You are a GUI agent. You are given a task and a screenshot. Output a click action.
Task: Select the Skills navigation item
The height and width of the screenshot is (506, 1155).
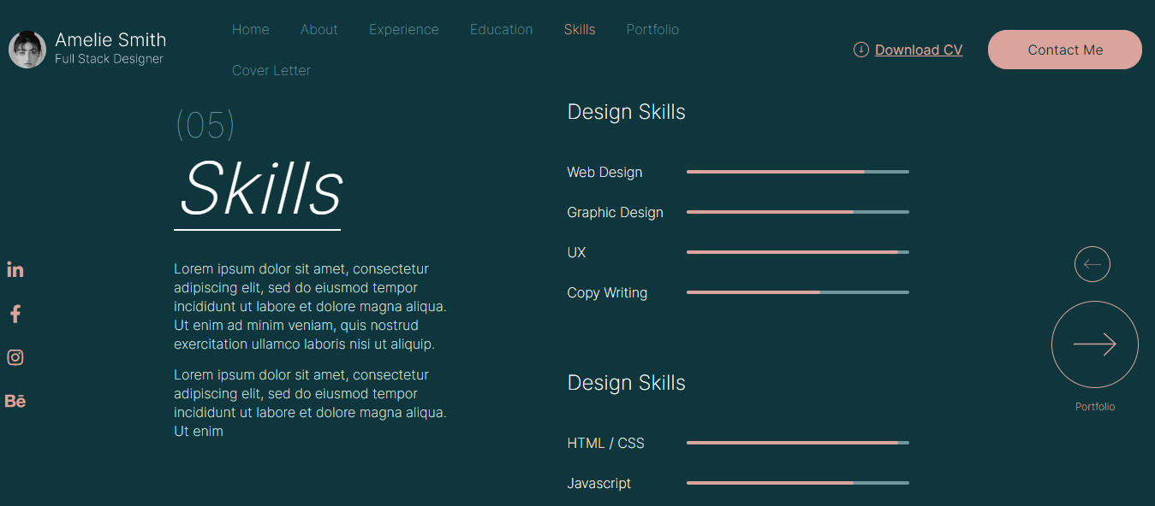[x=580, y=29]
